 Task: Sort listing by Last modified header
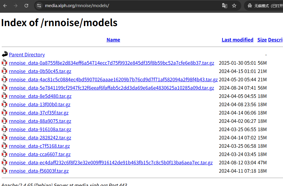click(x=237, y=40)
